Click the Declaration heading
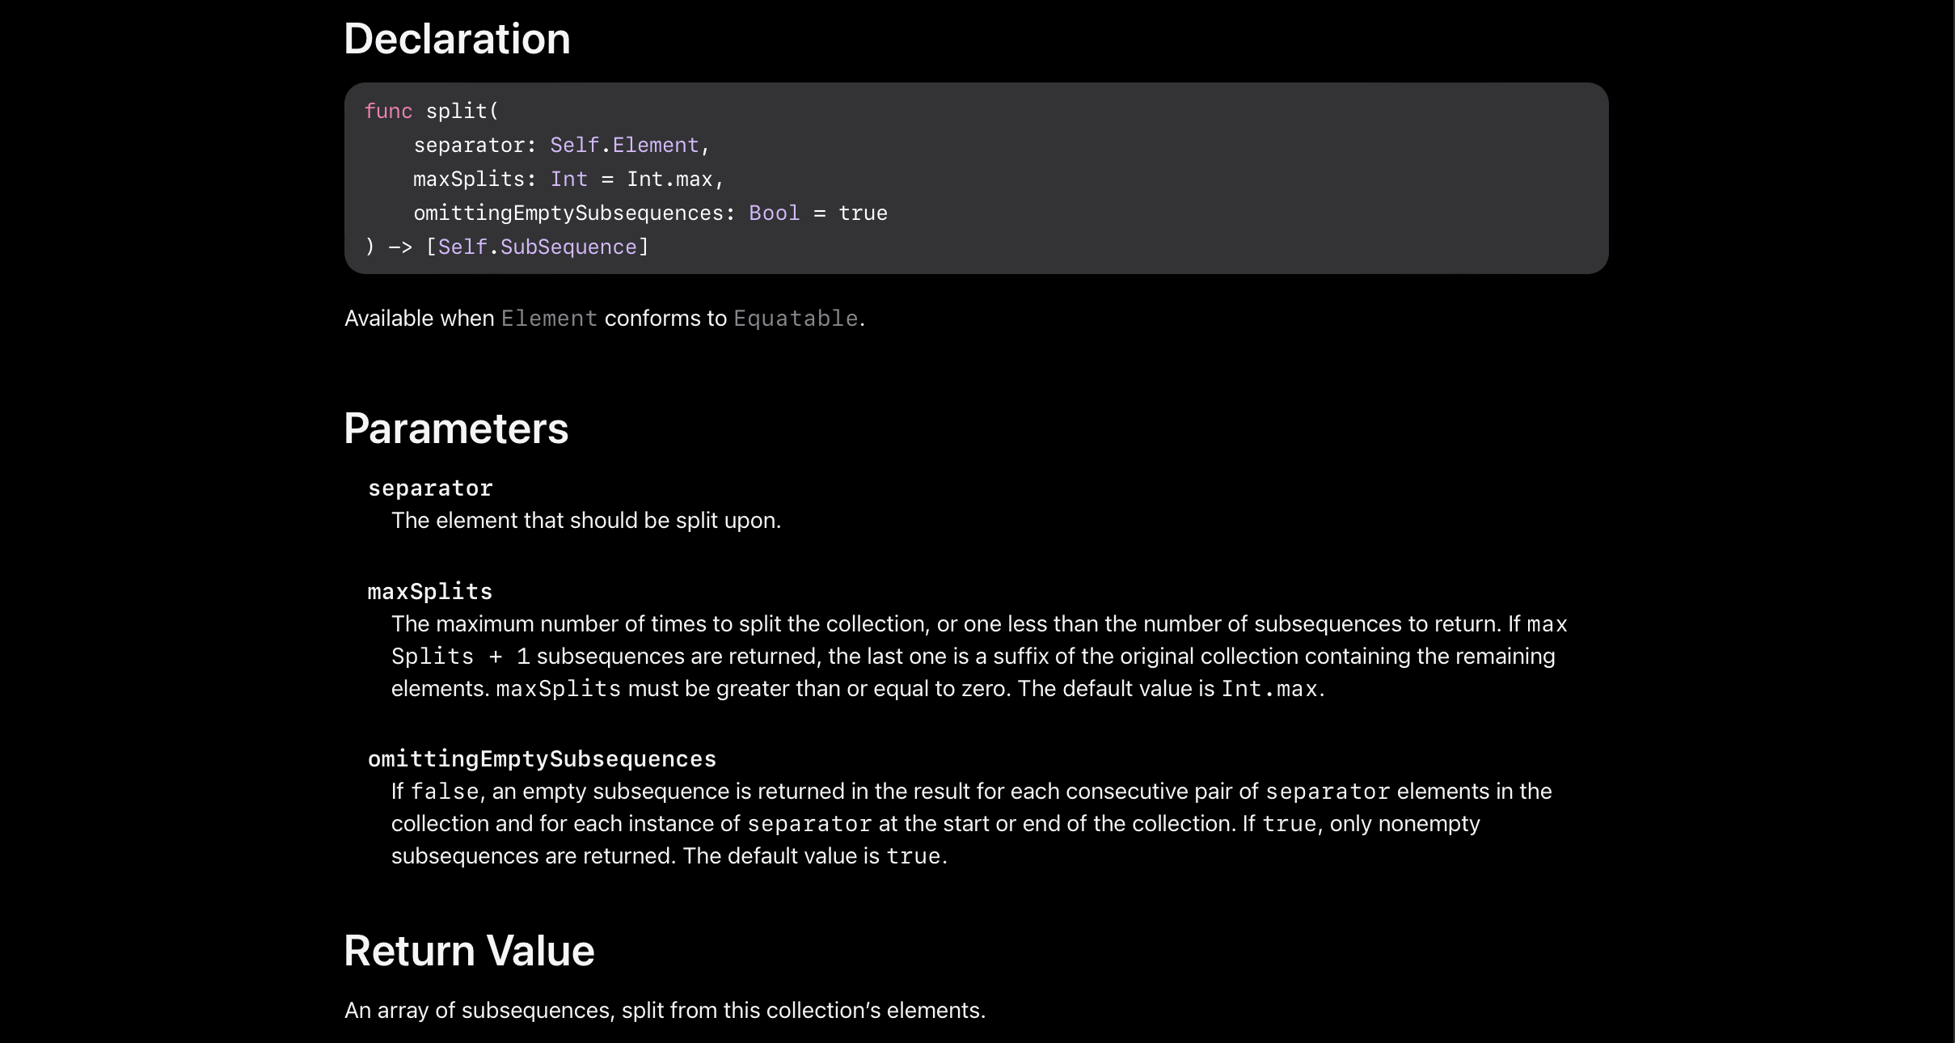 (458, 39)
